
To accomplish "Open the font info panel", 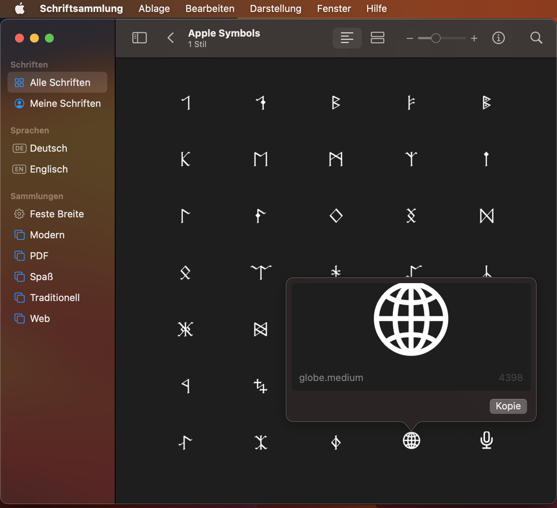I will [x=499, y=38].
